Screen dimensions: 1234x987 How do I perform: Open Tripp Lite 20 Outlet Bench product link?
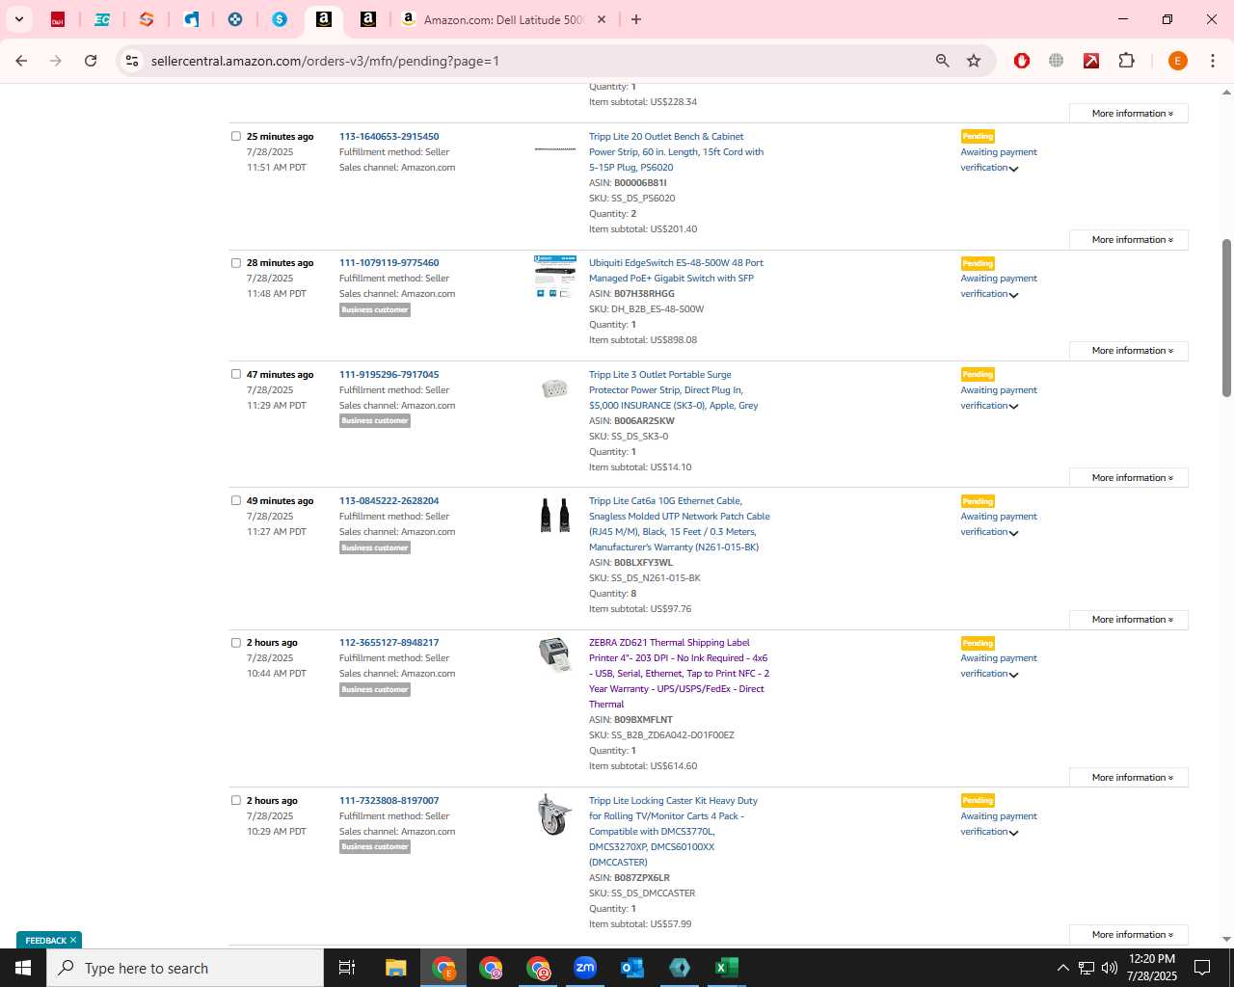pyautogui.click(x=676, y=151)
